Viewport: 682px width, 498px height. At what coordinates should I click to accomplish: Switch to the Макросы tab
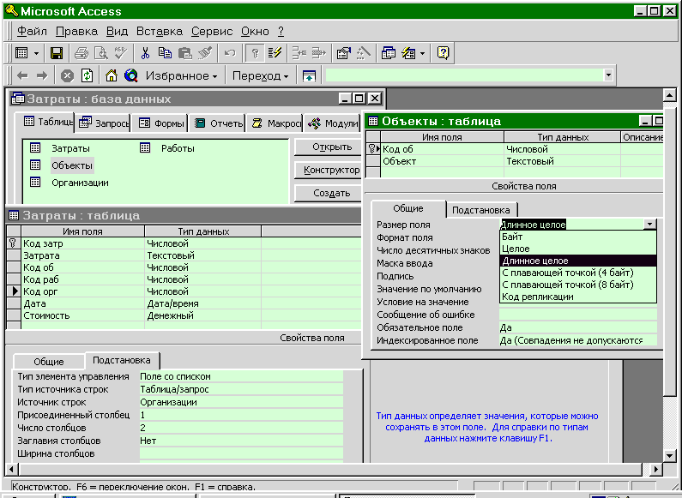click(275, 123)
